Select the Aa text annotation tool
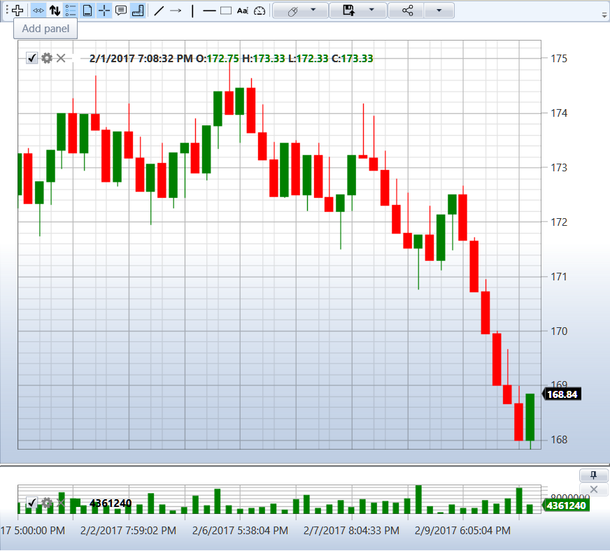The width and height of the screenshot is (610, 551). point(242,10)
